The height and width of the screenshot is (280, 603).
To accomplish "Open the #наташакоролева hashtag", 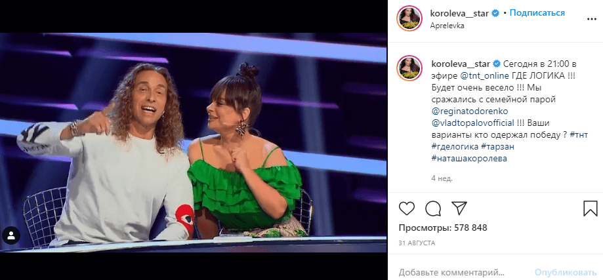I will 469,158.
